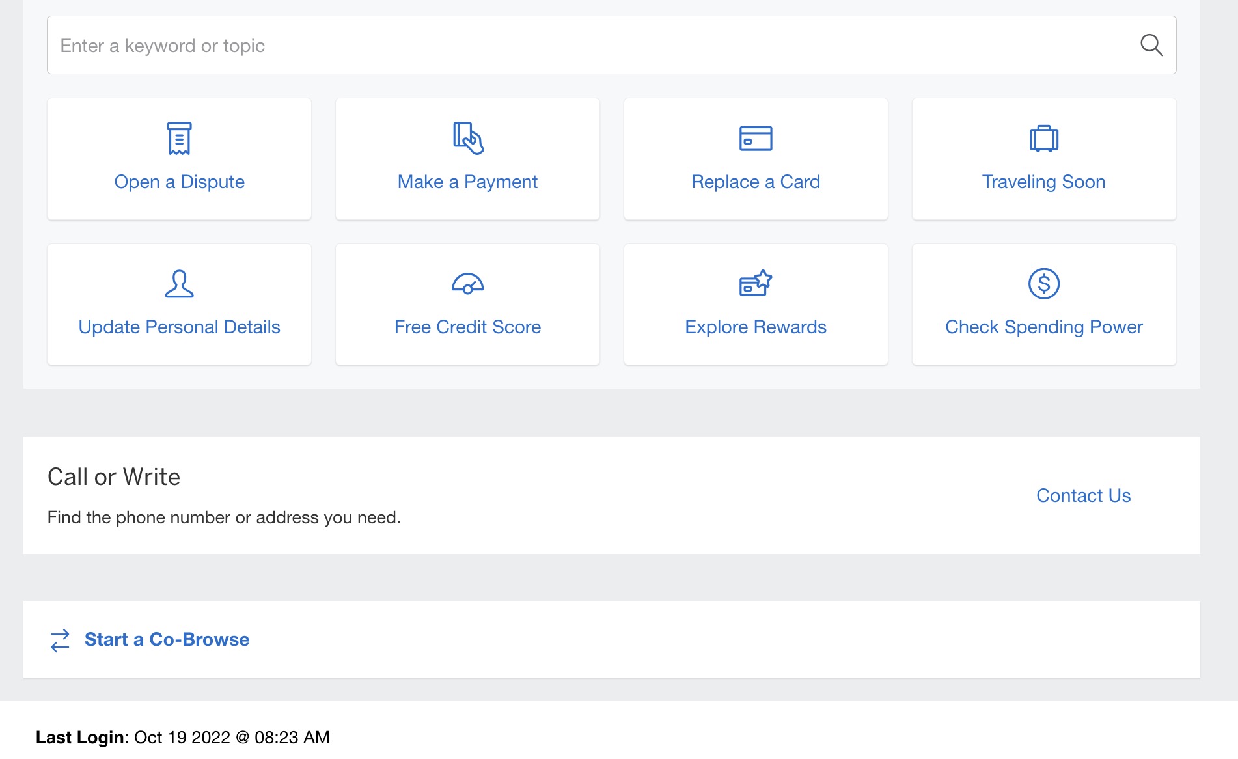The height and width of the screenshot is (759, 1238).
Task: Select the credit card icon above Replace a Card
Action: (x=756, y=138)
